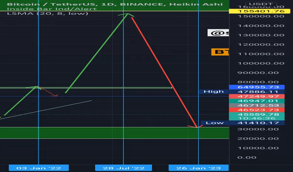Click the 0.00 price axis level
The height and width of the screenshot is (172, 293).
coord(247,158)
